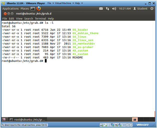The image size is (157, 128).
Task: Click the 40_custom file name
Action: click(x=80, y=51)
